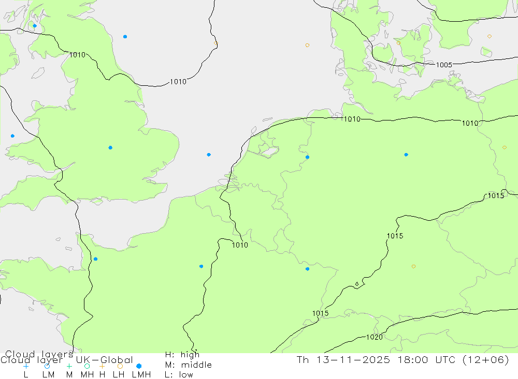Screen dimensions: 518x379
Task: Click the 'MH' legend caption
Action: (87, 375)
